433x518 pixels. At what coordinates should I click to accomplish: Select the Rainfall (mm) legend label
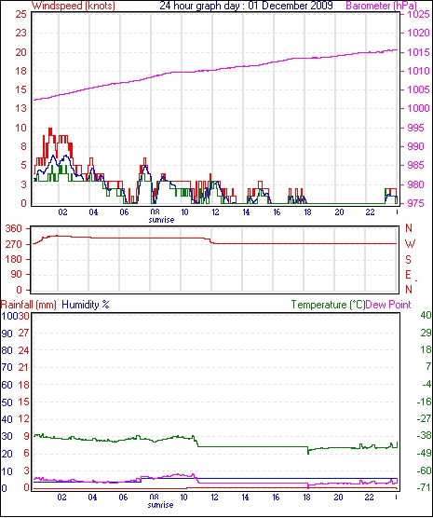pyautogui.click(x=29, y=305)
